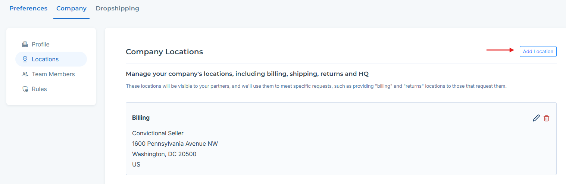566x184 pixels.
Task: Click the Company Locations heading
Action: pos(164,52)
